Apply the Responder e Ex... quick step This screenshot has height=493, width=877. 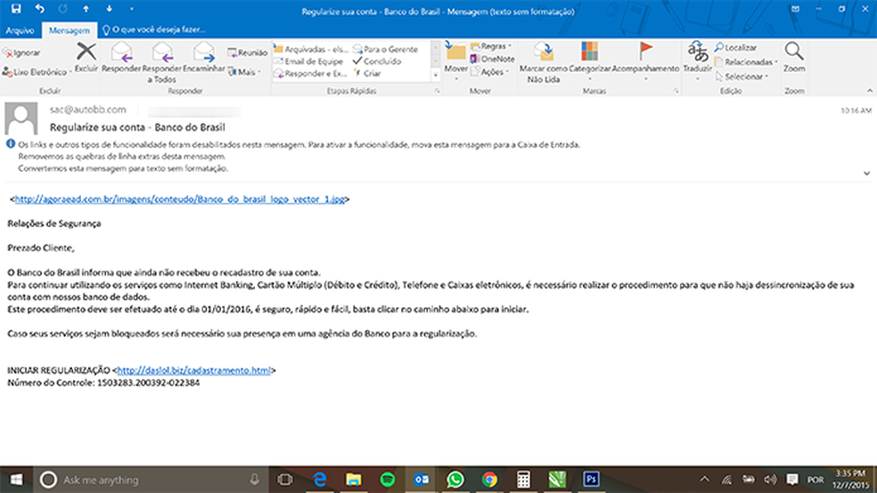click(310, 74)
